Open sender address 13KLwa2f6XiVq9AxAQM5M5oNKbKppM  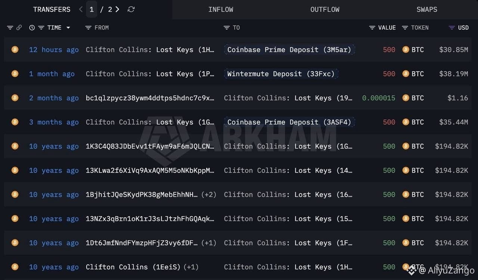point(150,170)
